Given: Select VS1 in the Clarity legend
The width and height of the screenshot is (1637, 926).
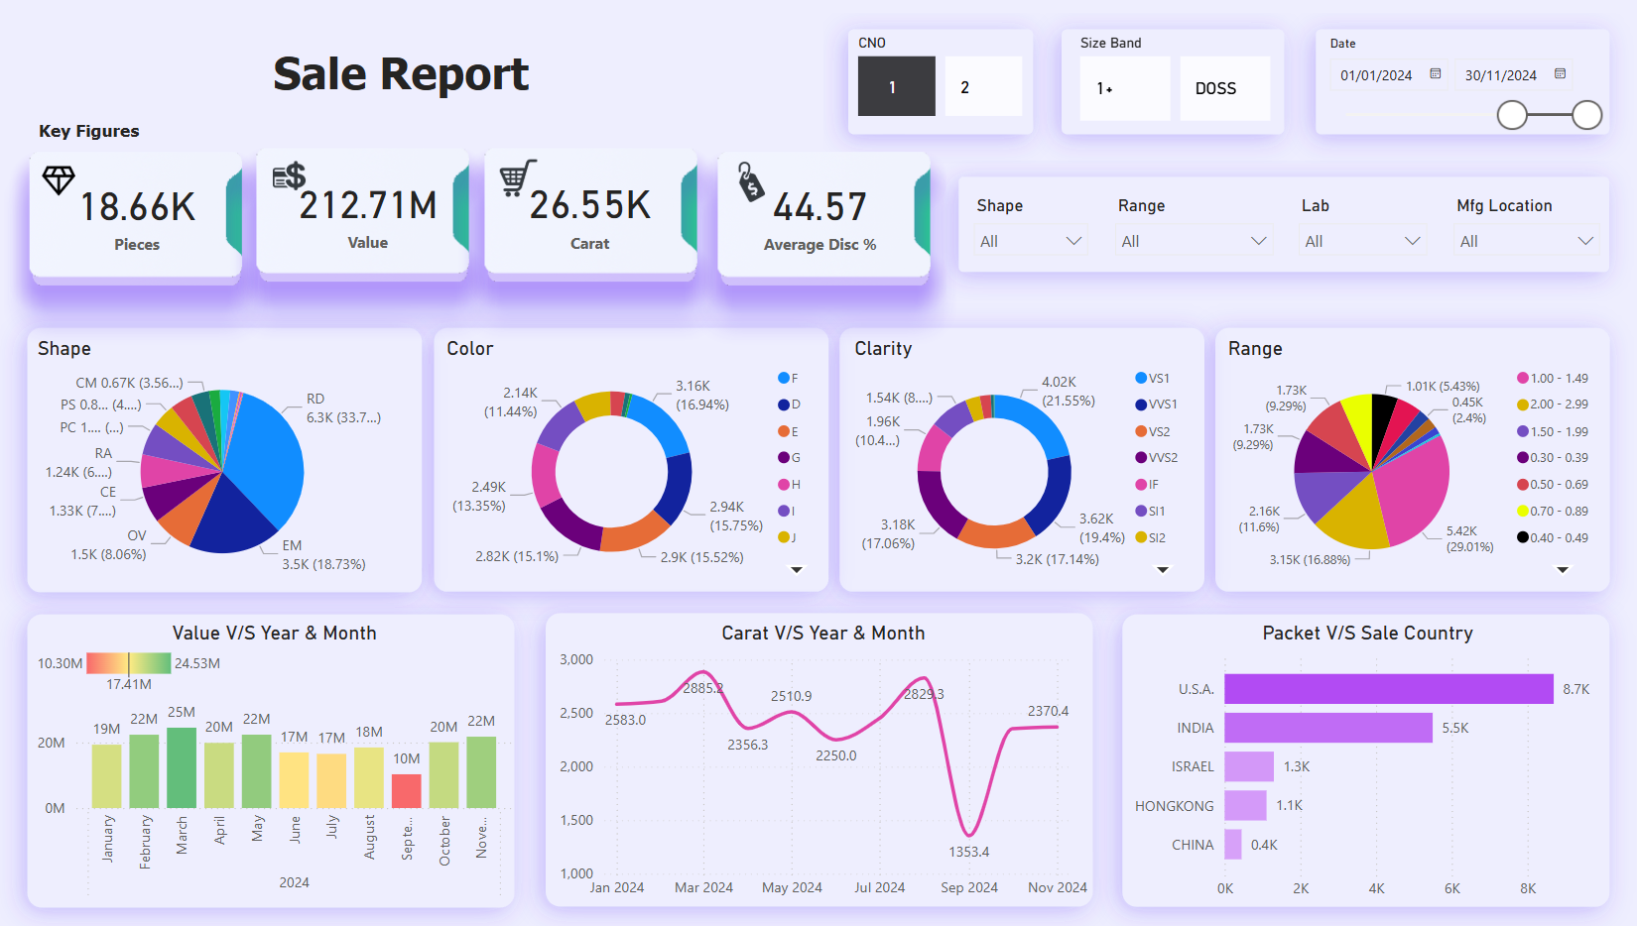Looking at the screenshot, I should (1153, 379).
